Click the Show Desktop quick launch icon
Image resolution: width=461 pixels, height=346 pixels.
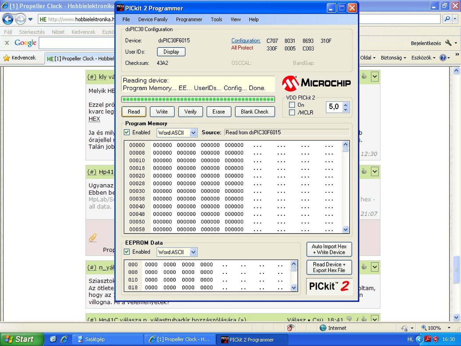click(x=53, y=339)
